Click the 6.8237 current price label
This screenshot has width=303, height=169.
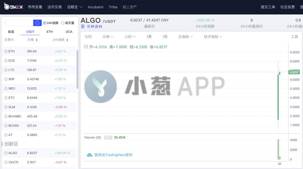point(294,72)
